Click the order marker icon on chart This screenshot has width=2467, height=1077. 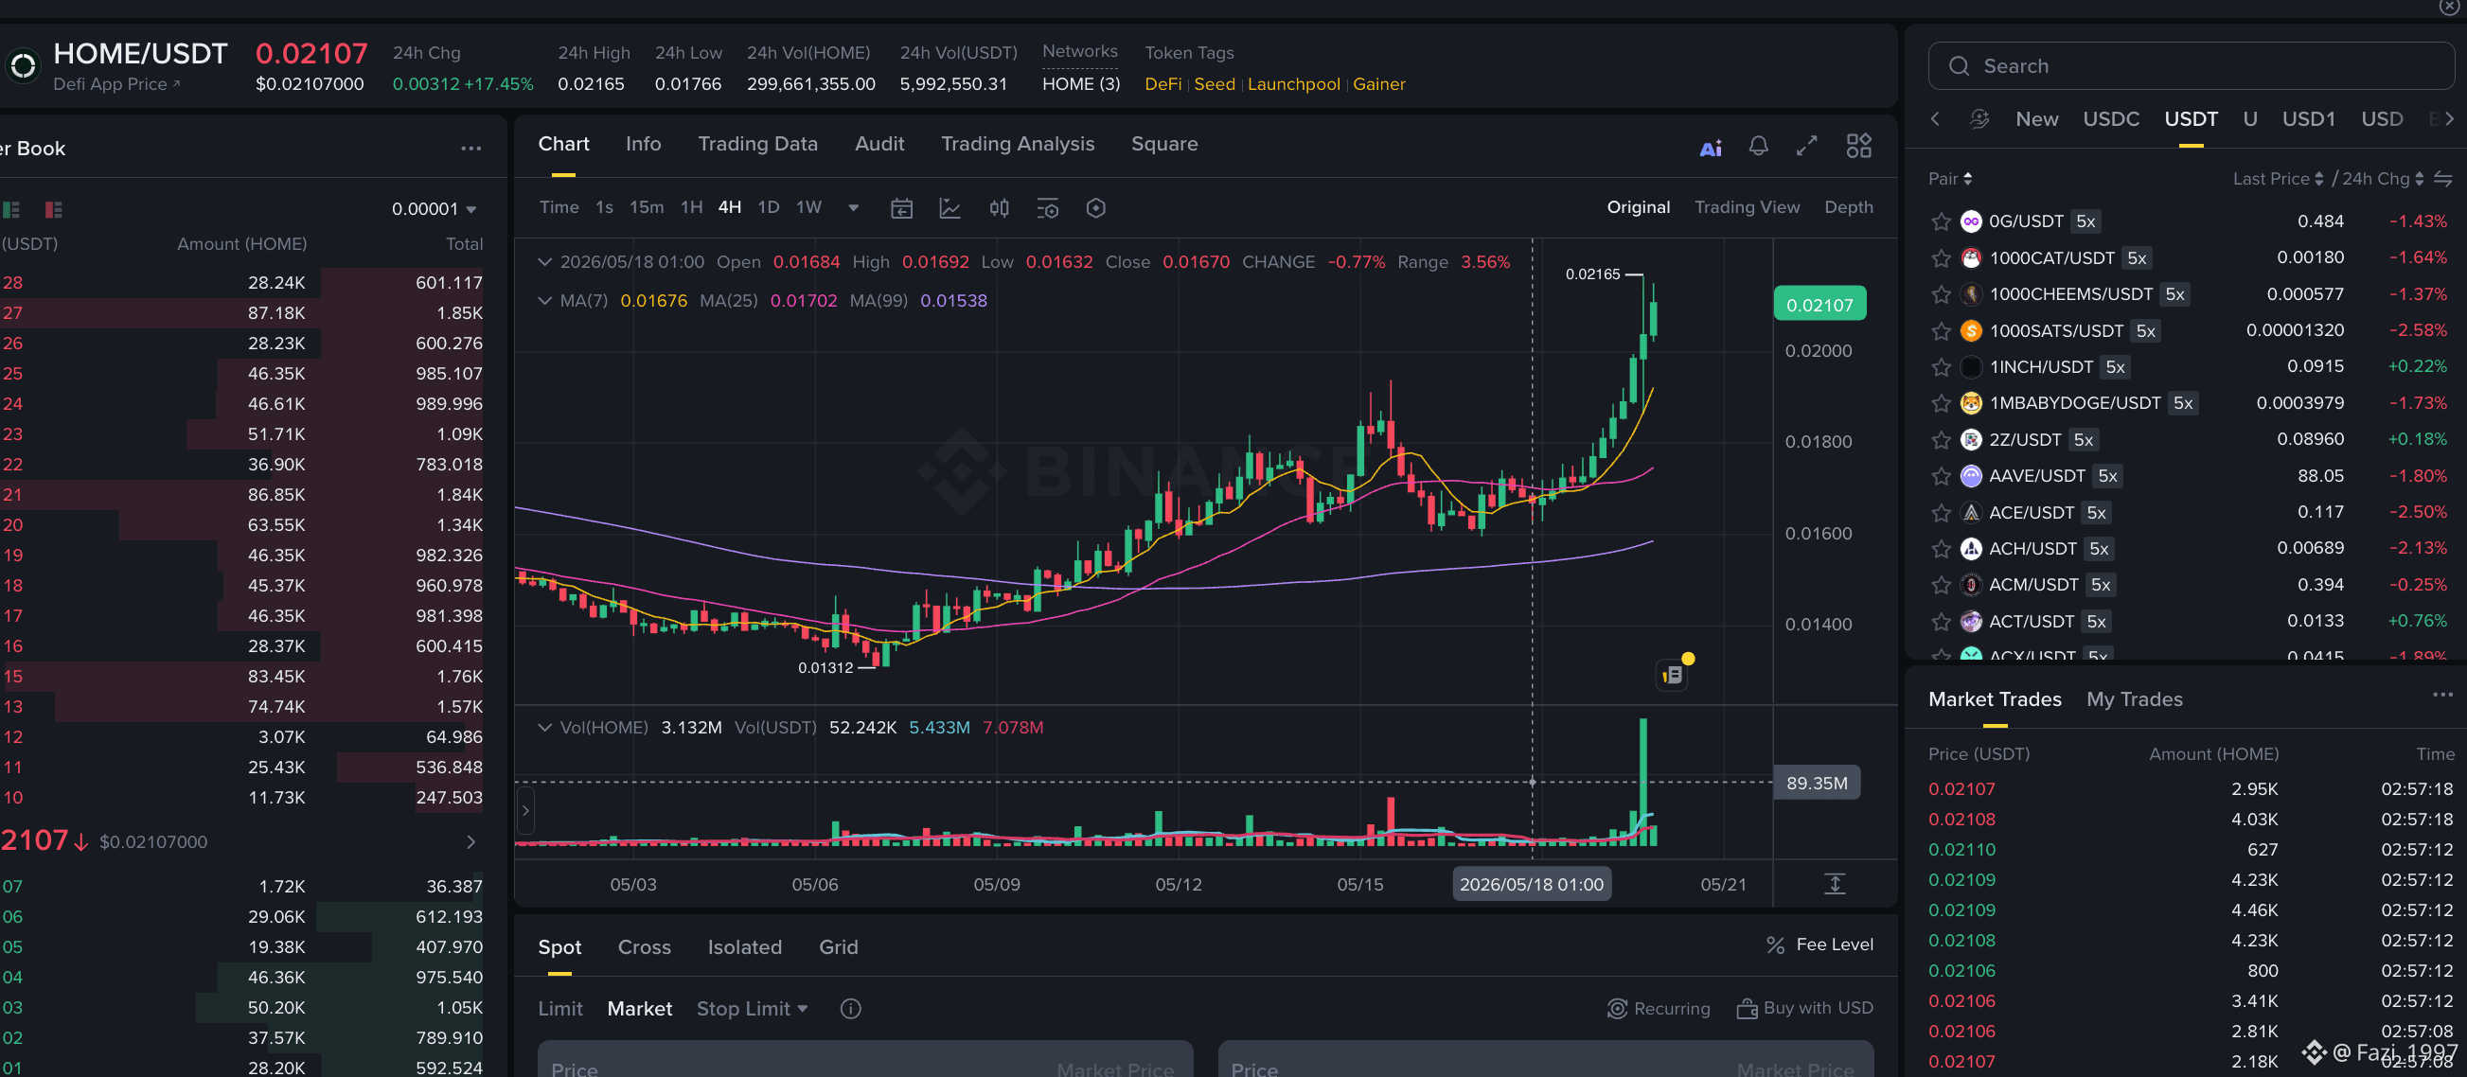point(1672,674)
